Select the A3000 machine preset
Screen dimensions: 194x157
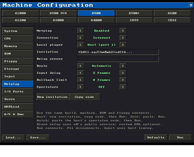(x=59, y=20)
